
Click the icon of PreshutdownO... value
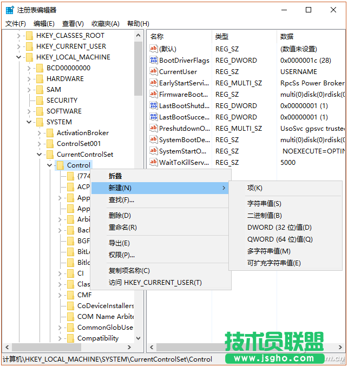point(154,128)
